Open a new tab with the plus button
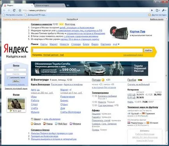 [x=68, y=5]
